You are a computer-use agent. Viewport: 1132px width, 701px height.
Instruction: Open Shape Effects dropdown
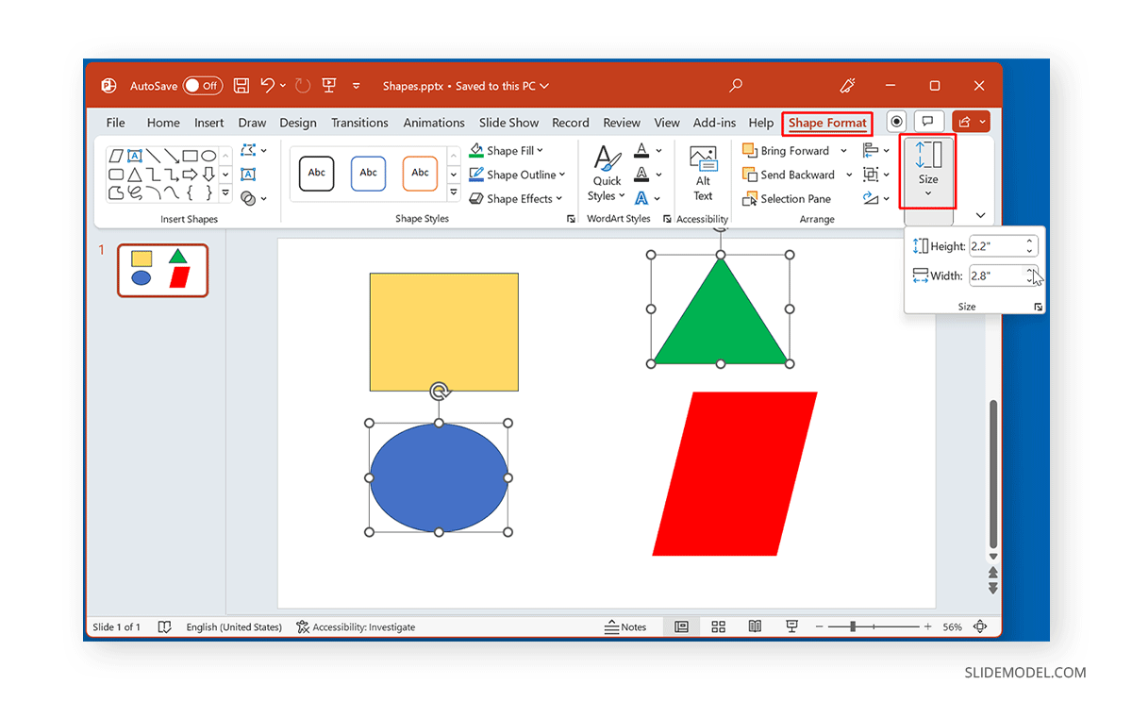point(515,199)
